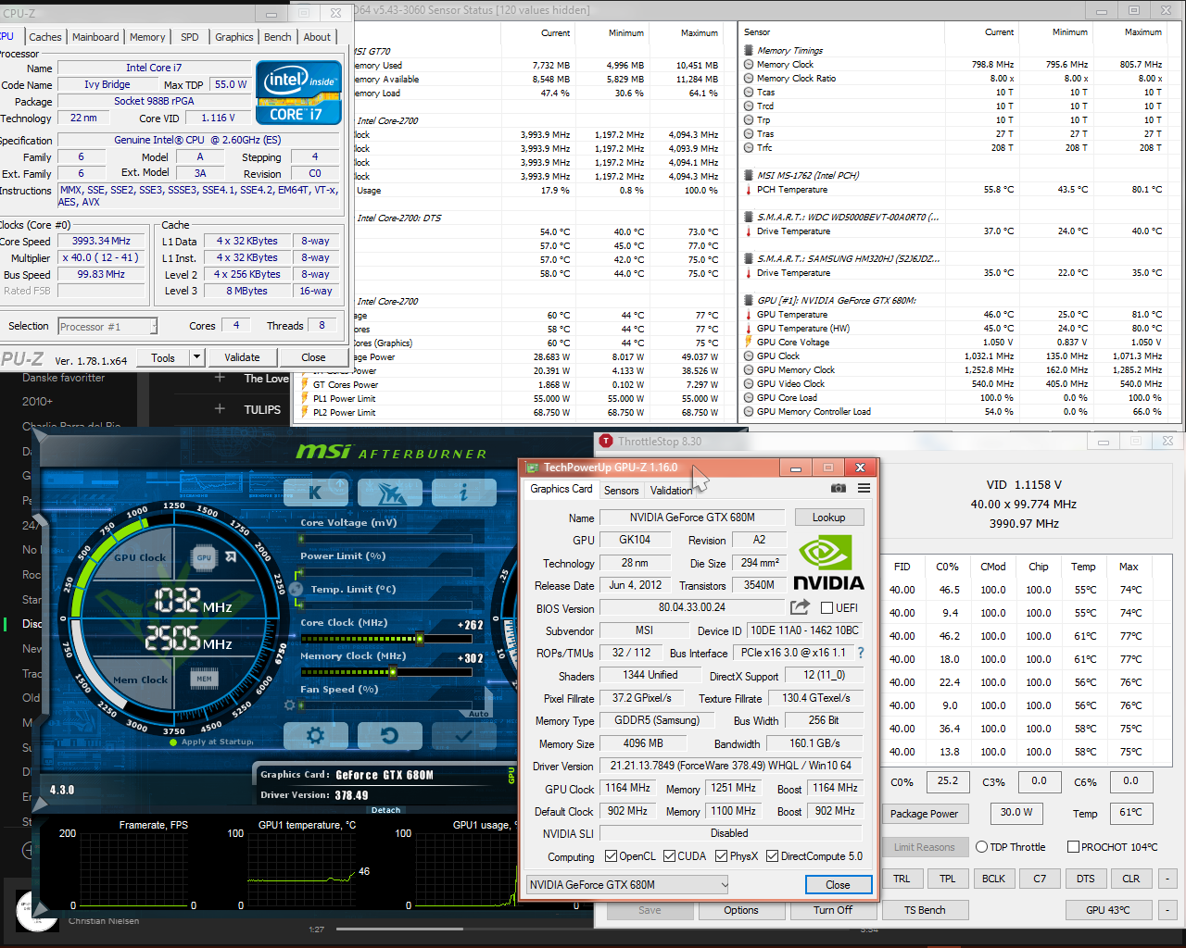Screen dimensions: 1186x948
Task: Toggle the DirectCompute 5.0 checkbox
Action: point(772,856)
